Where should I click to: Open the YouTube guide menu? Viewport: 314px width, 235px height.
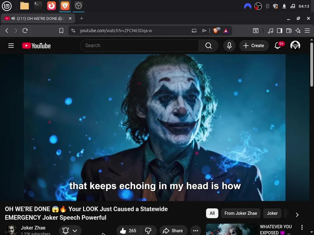11,46
